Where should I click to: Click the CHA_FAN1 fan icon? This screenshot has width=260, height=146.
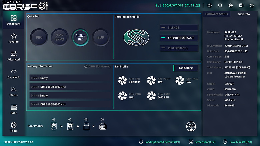click(180, 80)
